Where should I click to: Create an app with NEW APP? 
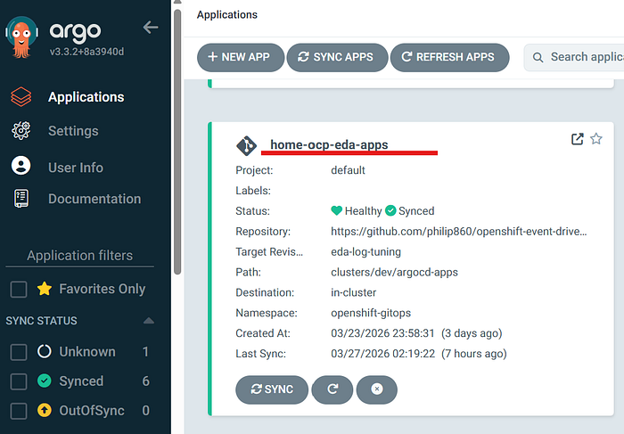pos(241,57)
